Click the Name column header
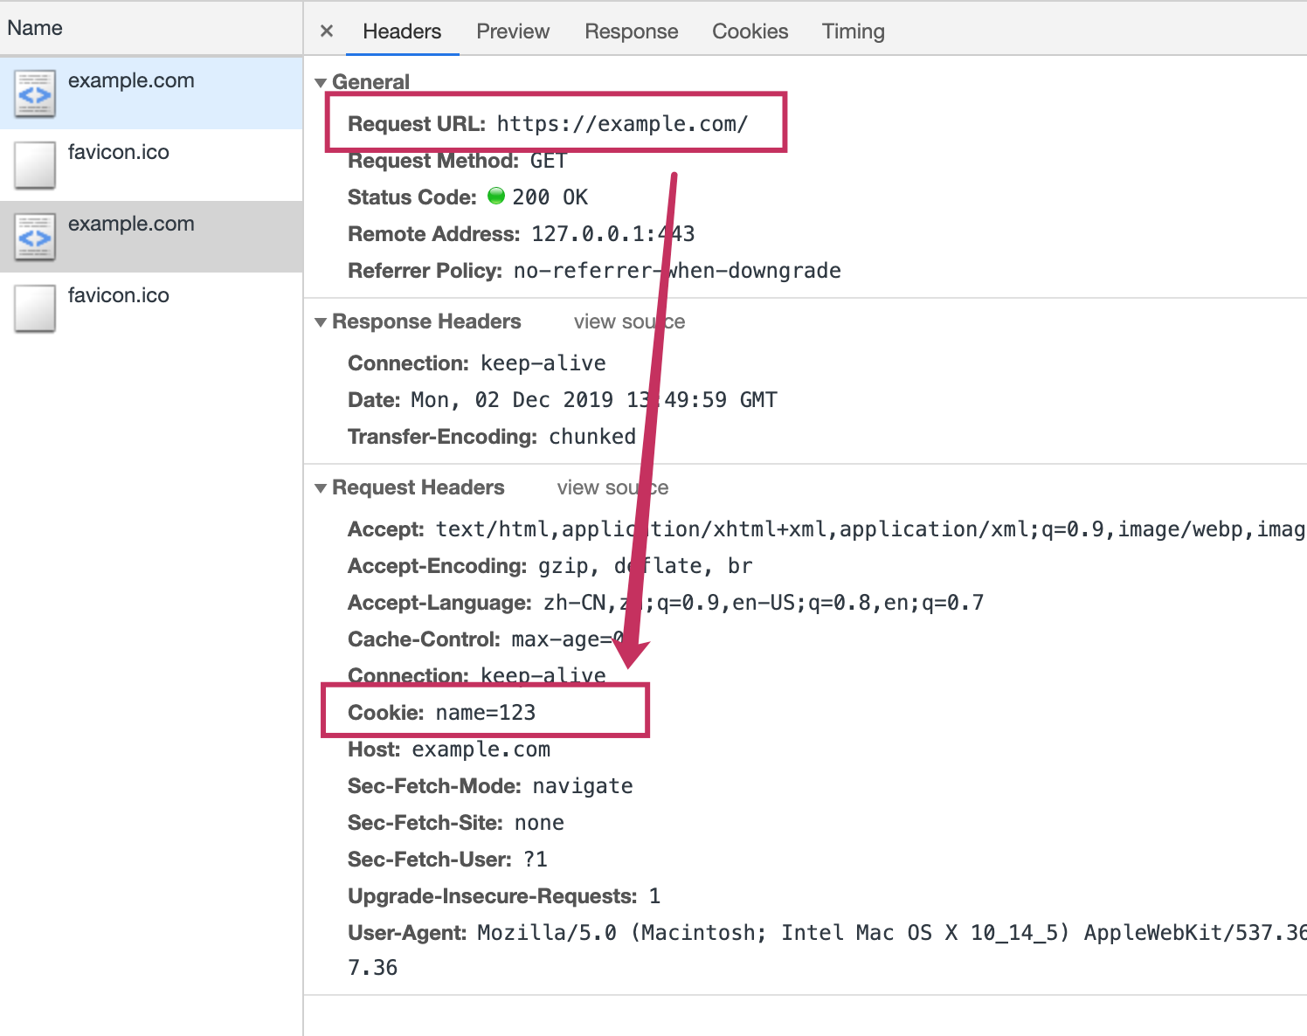The height and width of the screenshot is (1036, 1307). [35, 28]
